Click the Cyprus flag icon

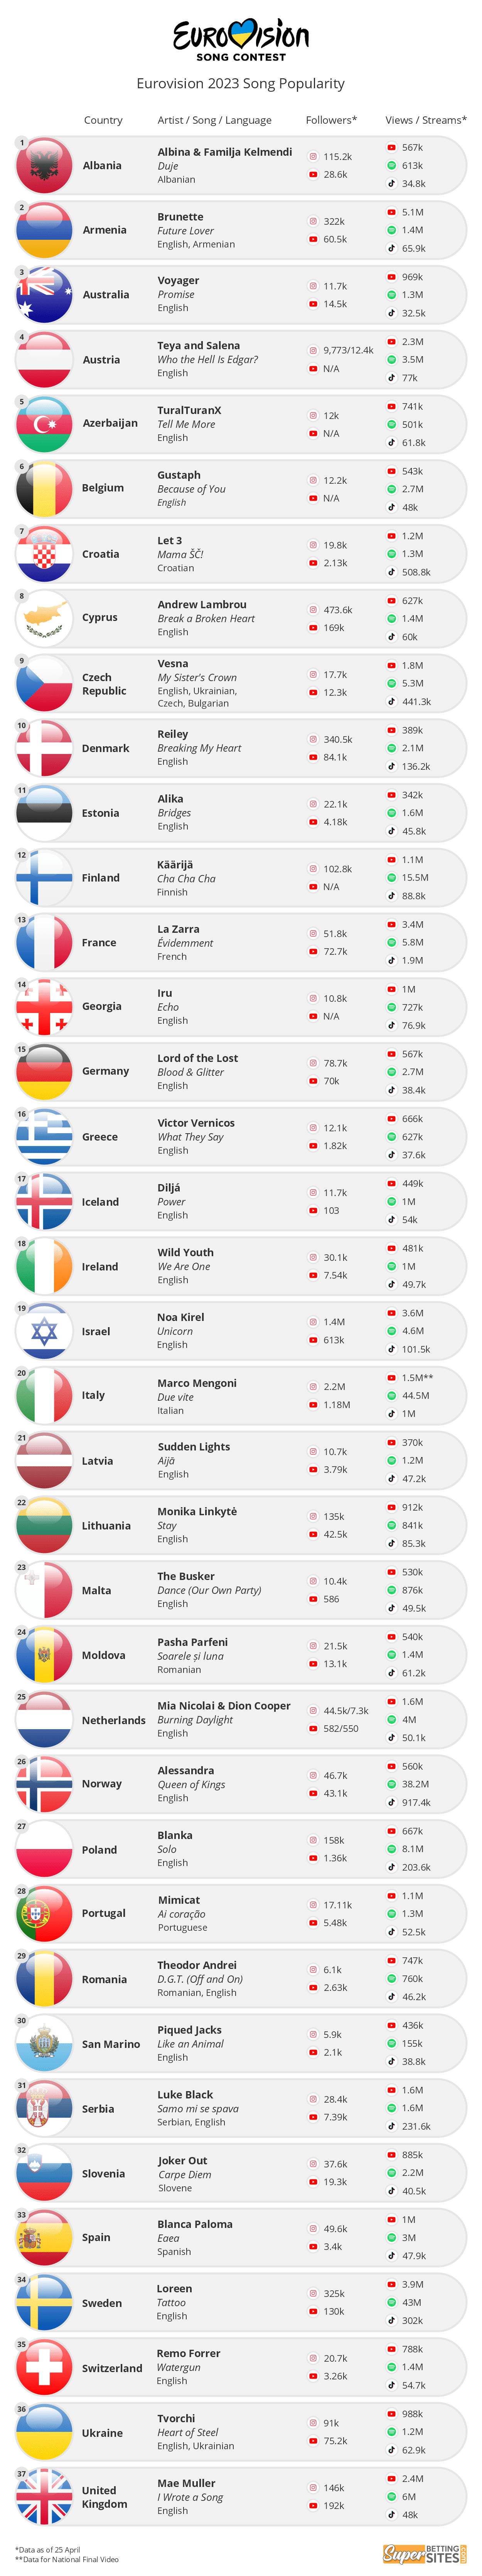(x=44, y=618)
